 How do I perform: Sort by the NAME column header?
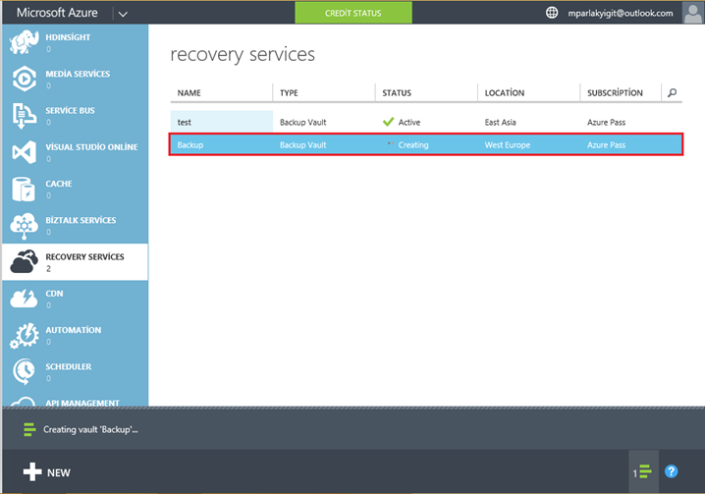(189, 92)
